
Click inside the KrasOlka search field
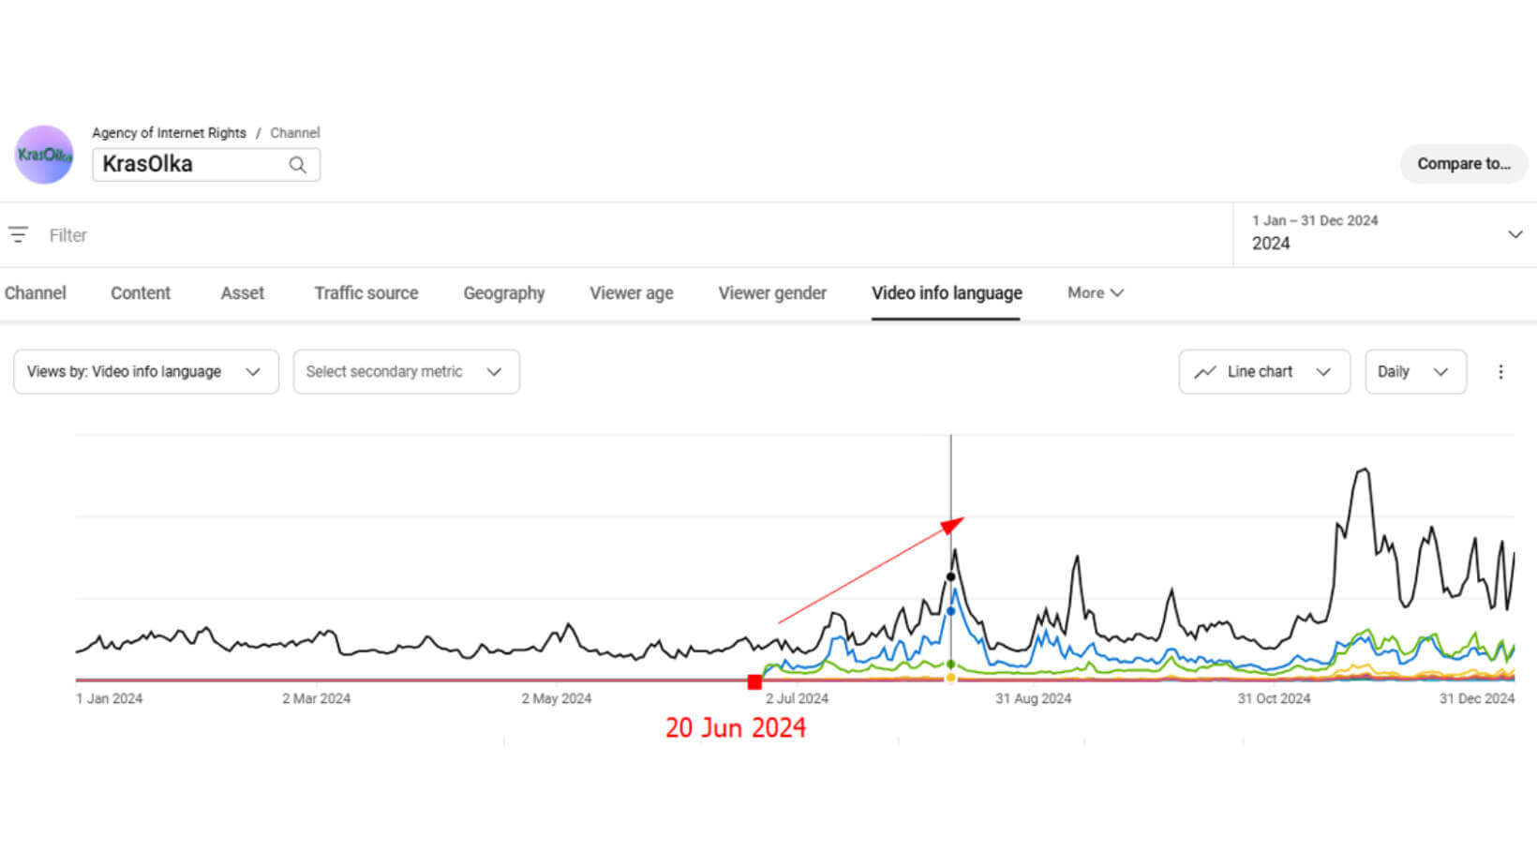coord(187,164)
